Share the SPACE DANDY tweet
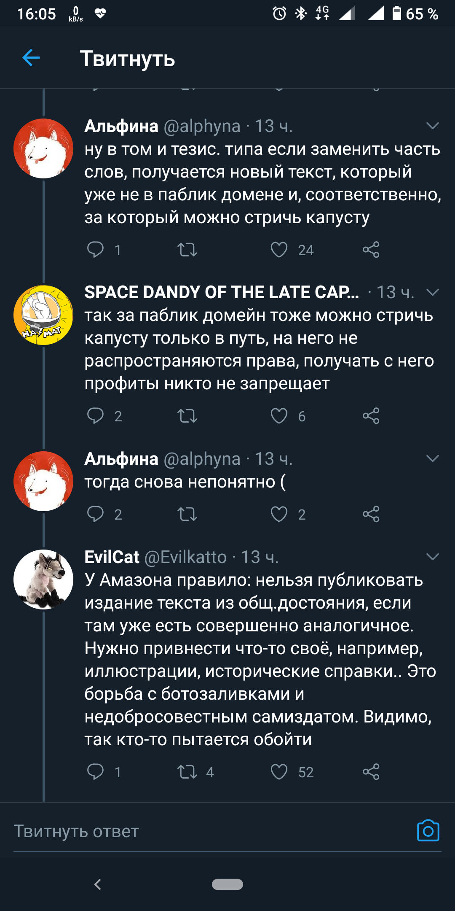 coord(371,416)
